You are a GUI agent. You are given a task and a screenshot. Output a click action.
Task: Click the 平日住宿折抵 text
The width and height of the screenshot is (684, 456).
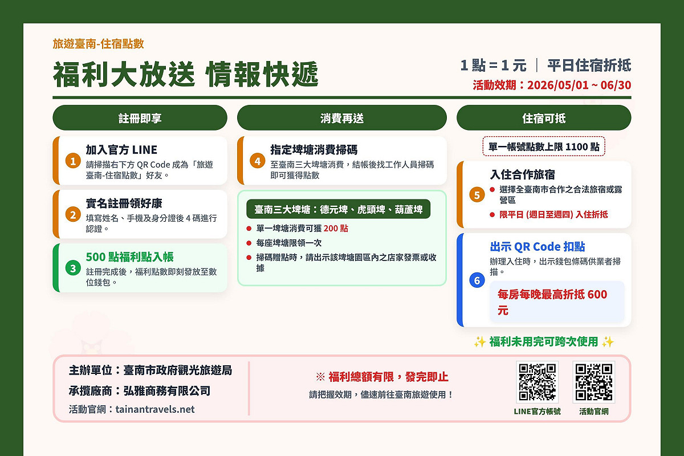[589, 65]
